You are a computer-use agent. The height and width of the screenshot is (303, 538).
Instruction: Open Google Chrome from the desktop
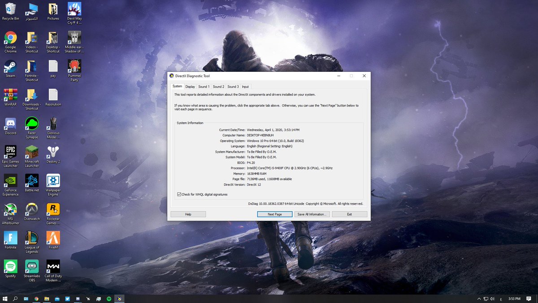[x=10, y=43]
